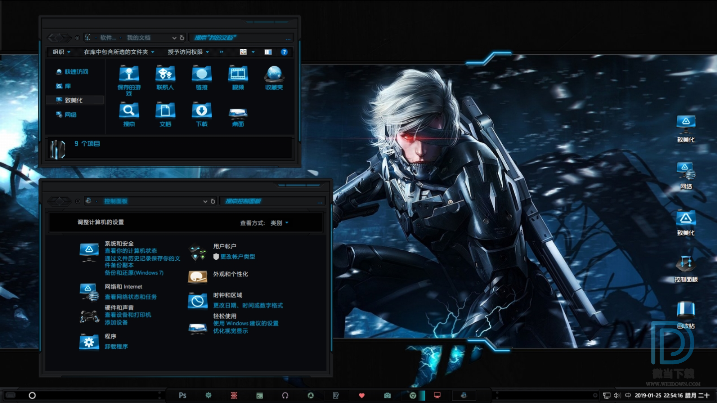Screen dimensions: 717x403
Task: Open the 视频 videos folder
Action: click(x=238, y=78)
